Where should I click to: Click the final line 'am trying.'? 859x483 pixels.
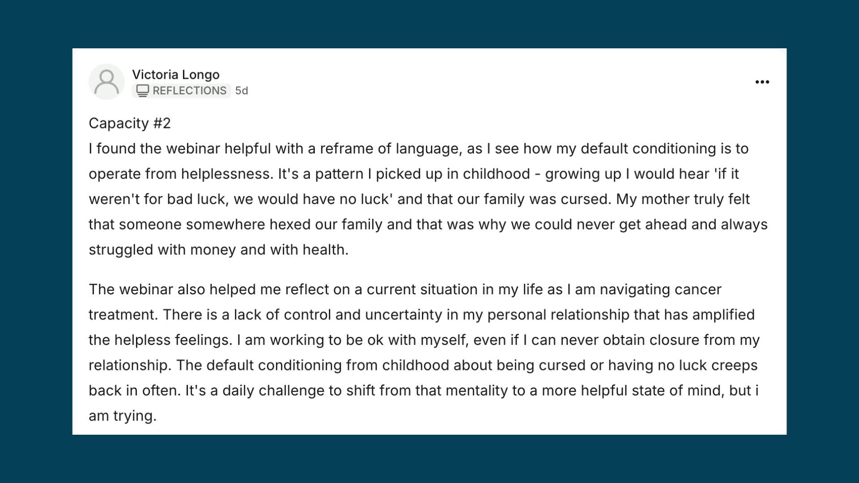point(123,415)
